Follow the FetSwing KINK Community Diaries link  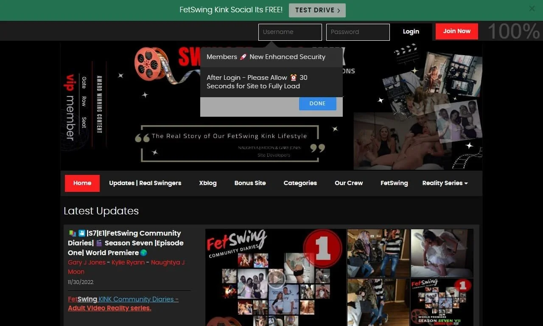123,304
